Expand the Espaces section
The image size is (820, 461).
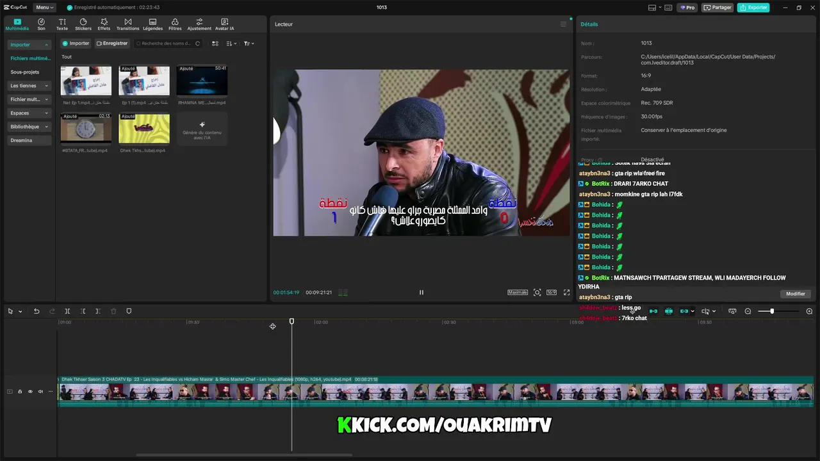(29, 113)
